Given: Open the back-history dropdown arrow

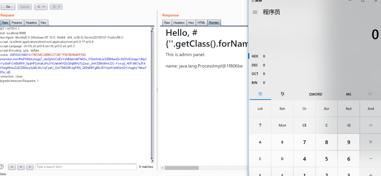Looking at the screenshot, I should tap(45, 7).
